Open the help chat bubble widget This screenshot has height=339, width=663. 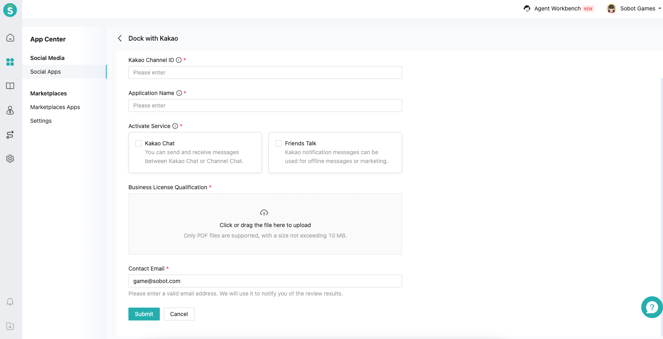tap(651, 308)
